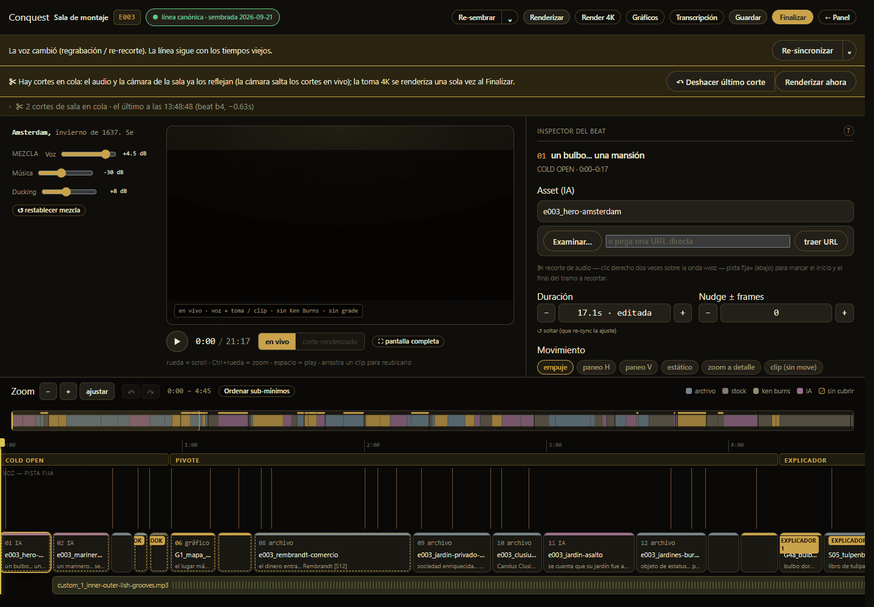Click the redo arrow in timeline toolbar
Screen dimensions: 874x607
[151, 392]
